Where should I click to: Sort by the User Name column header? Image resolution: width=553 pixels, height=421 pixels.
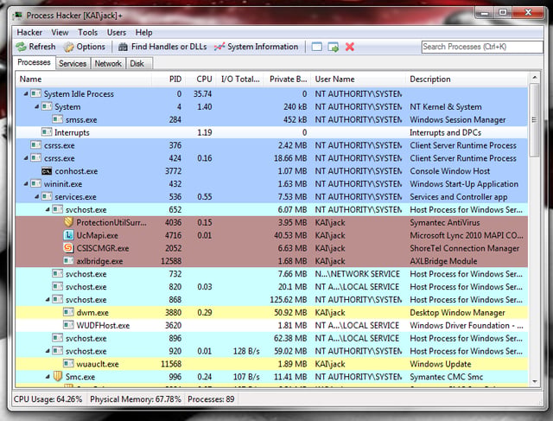tap(358, 79)
